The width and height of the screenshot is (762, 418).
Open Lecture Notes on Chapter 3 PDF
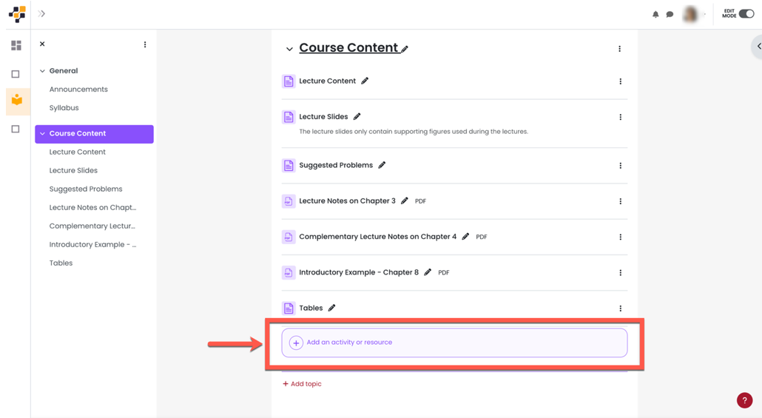347,201
